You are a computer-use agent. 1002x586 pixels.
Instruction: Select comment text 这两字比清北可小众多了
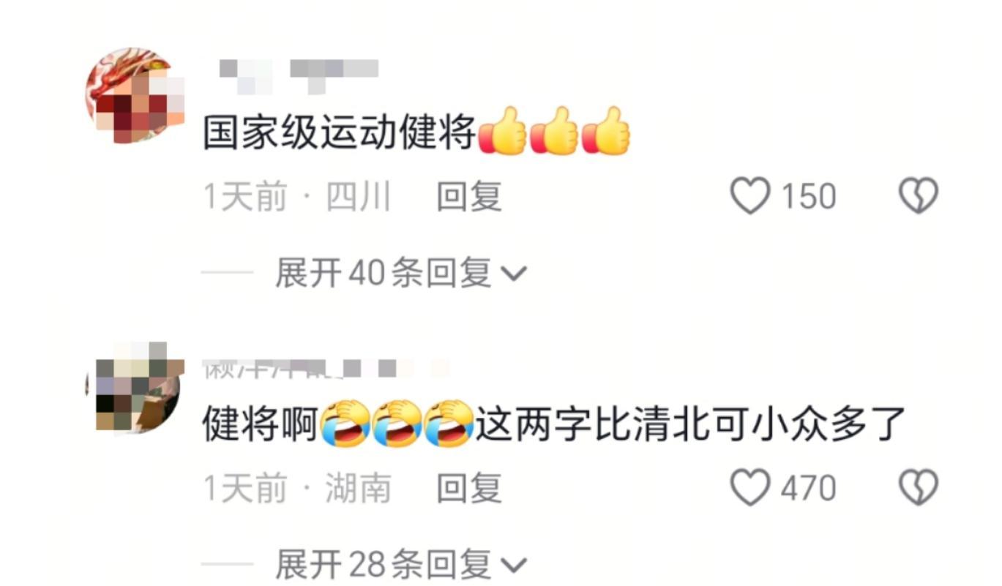(x=691, y=423)
